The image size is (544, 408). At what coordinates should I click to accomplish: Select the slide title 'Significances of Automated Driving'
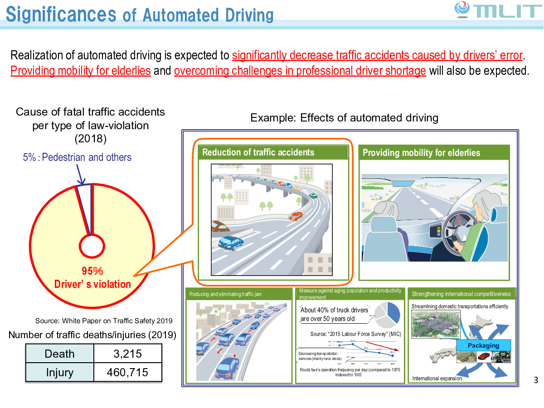pyautogui.click(x=140, y=14)
